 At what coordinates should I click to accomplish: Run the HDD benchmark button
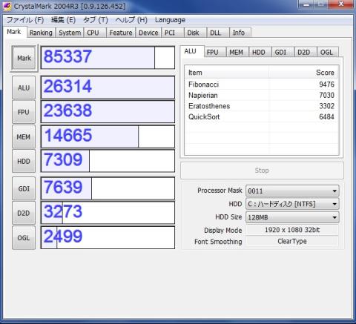coord(24,161)
